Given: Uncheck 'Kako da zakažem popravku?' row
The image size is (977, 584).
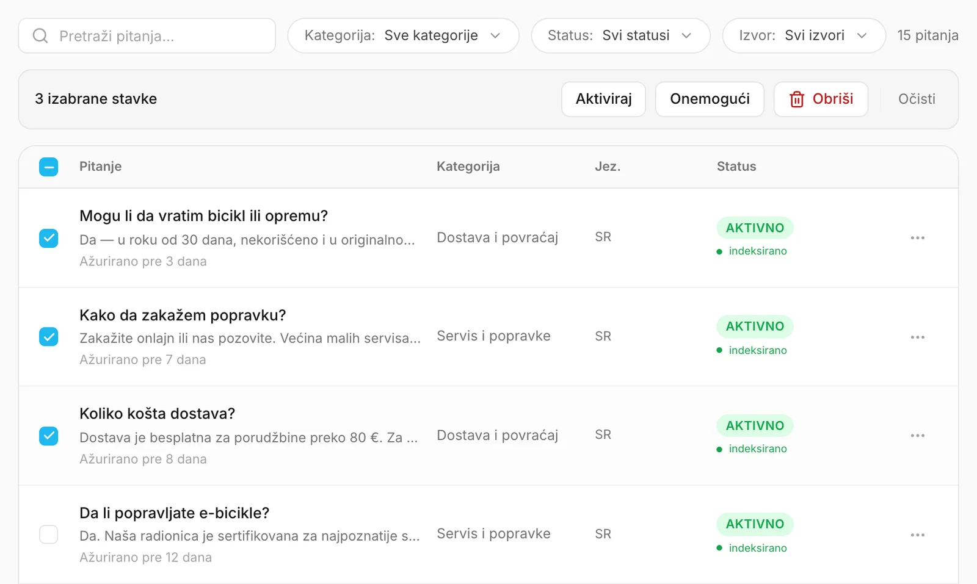Looking at the screenshot, I should [49, 337].
